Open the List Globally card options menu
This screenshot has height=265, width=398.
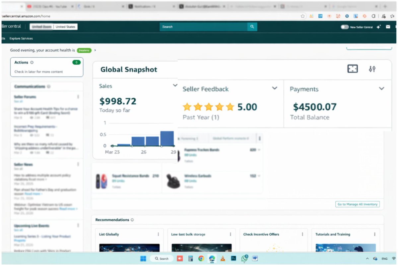[x=158, y=234]
